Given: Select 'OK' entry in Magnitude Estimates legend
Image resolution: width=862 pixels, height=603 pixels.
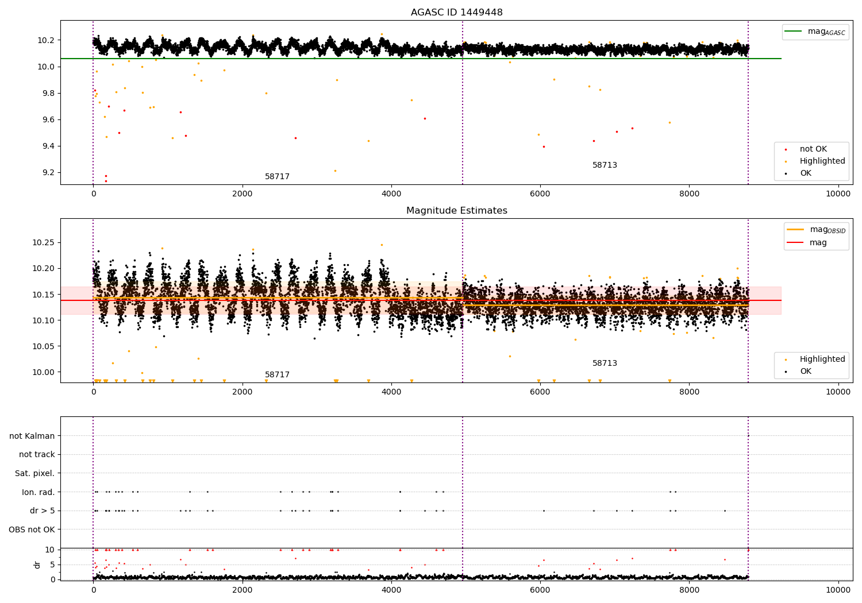Looking at the screenshot, I should point(806,372).
